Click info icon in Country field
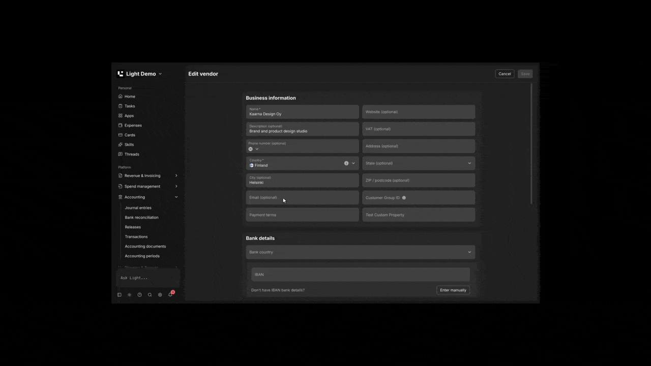This screenshot has width=651, height=366. pos(346,163)
